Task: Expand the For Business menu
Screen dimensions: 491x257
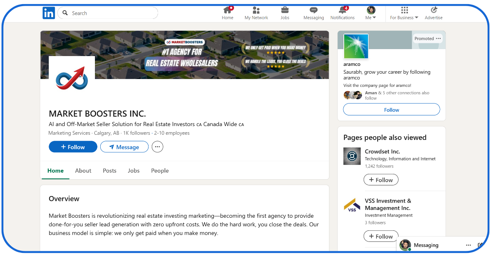Action: (x=404, y=13)
